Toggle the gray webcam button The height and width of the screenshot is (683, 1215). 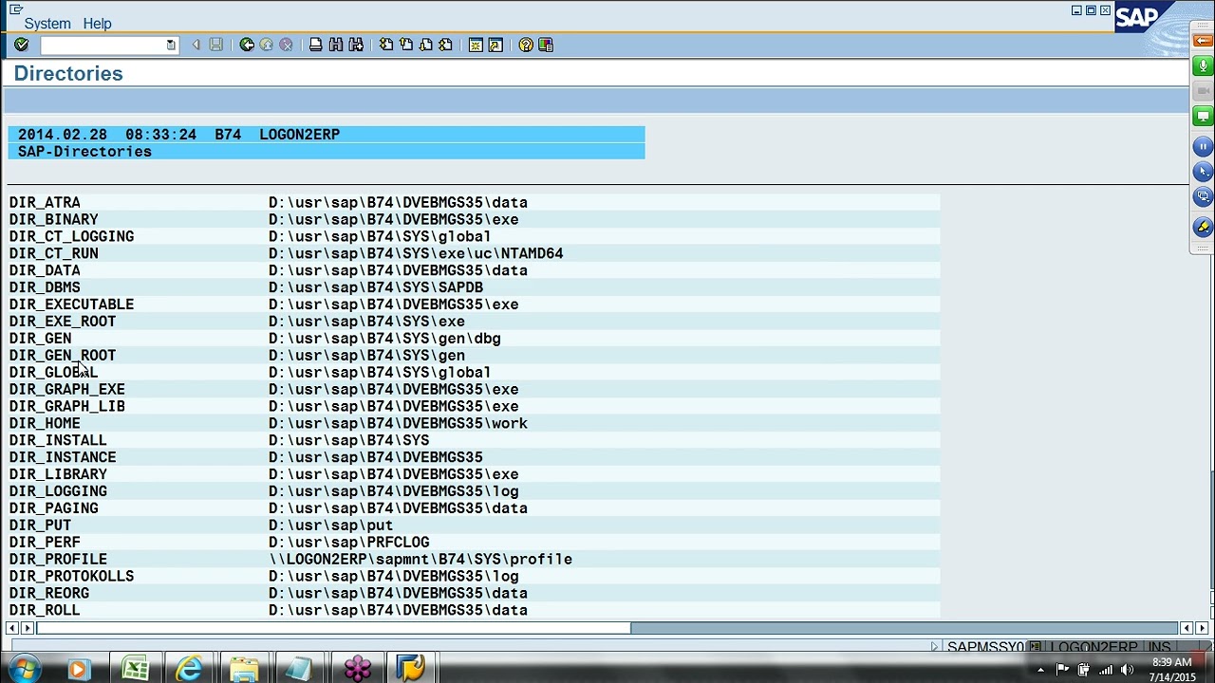click(1203, 91)
